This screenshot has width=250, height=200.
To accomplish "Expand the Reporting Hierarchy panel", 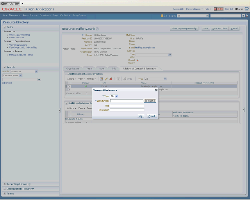I will point(5,184).
